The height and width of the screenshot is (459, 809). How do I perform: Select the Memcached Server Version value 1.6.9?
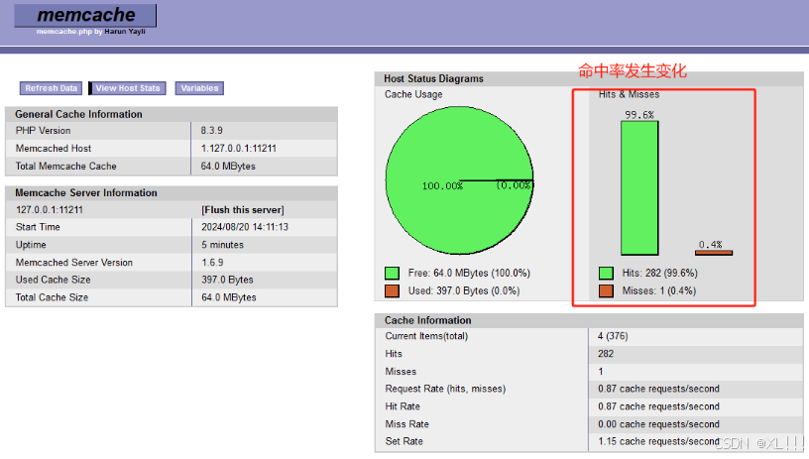pyautogui.click(x=212, y=263)
